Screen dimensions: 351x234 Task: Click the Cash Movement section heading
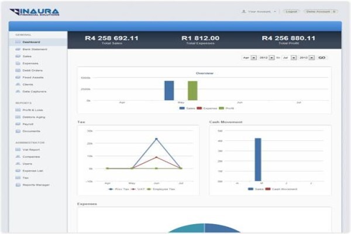coord(226,122)
